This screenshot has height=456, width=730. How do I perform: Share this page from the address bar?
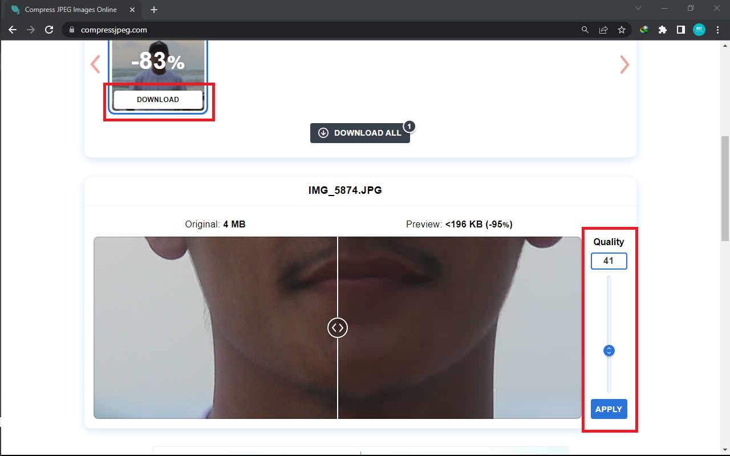[x=603, y=30]
